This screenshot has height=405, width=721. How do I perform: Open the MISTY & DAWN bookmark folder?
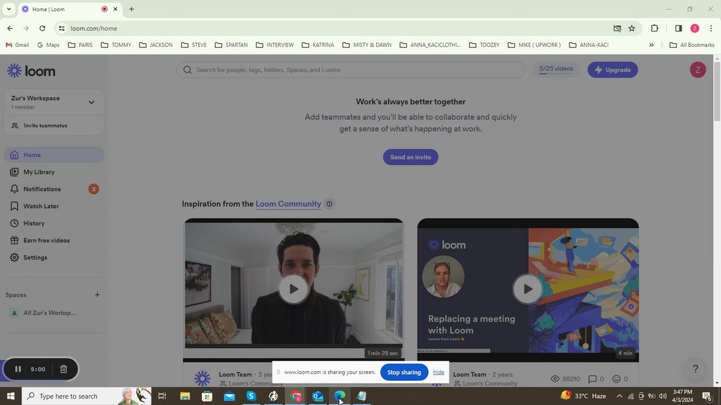click(x=367, y=45)
